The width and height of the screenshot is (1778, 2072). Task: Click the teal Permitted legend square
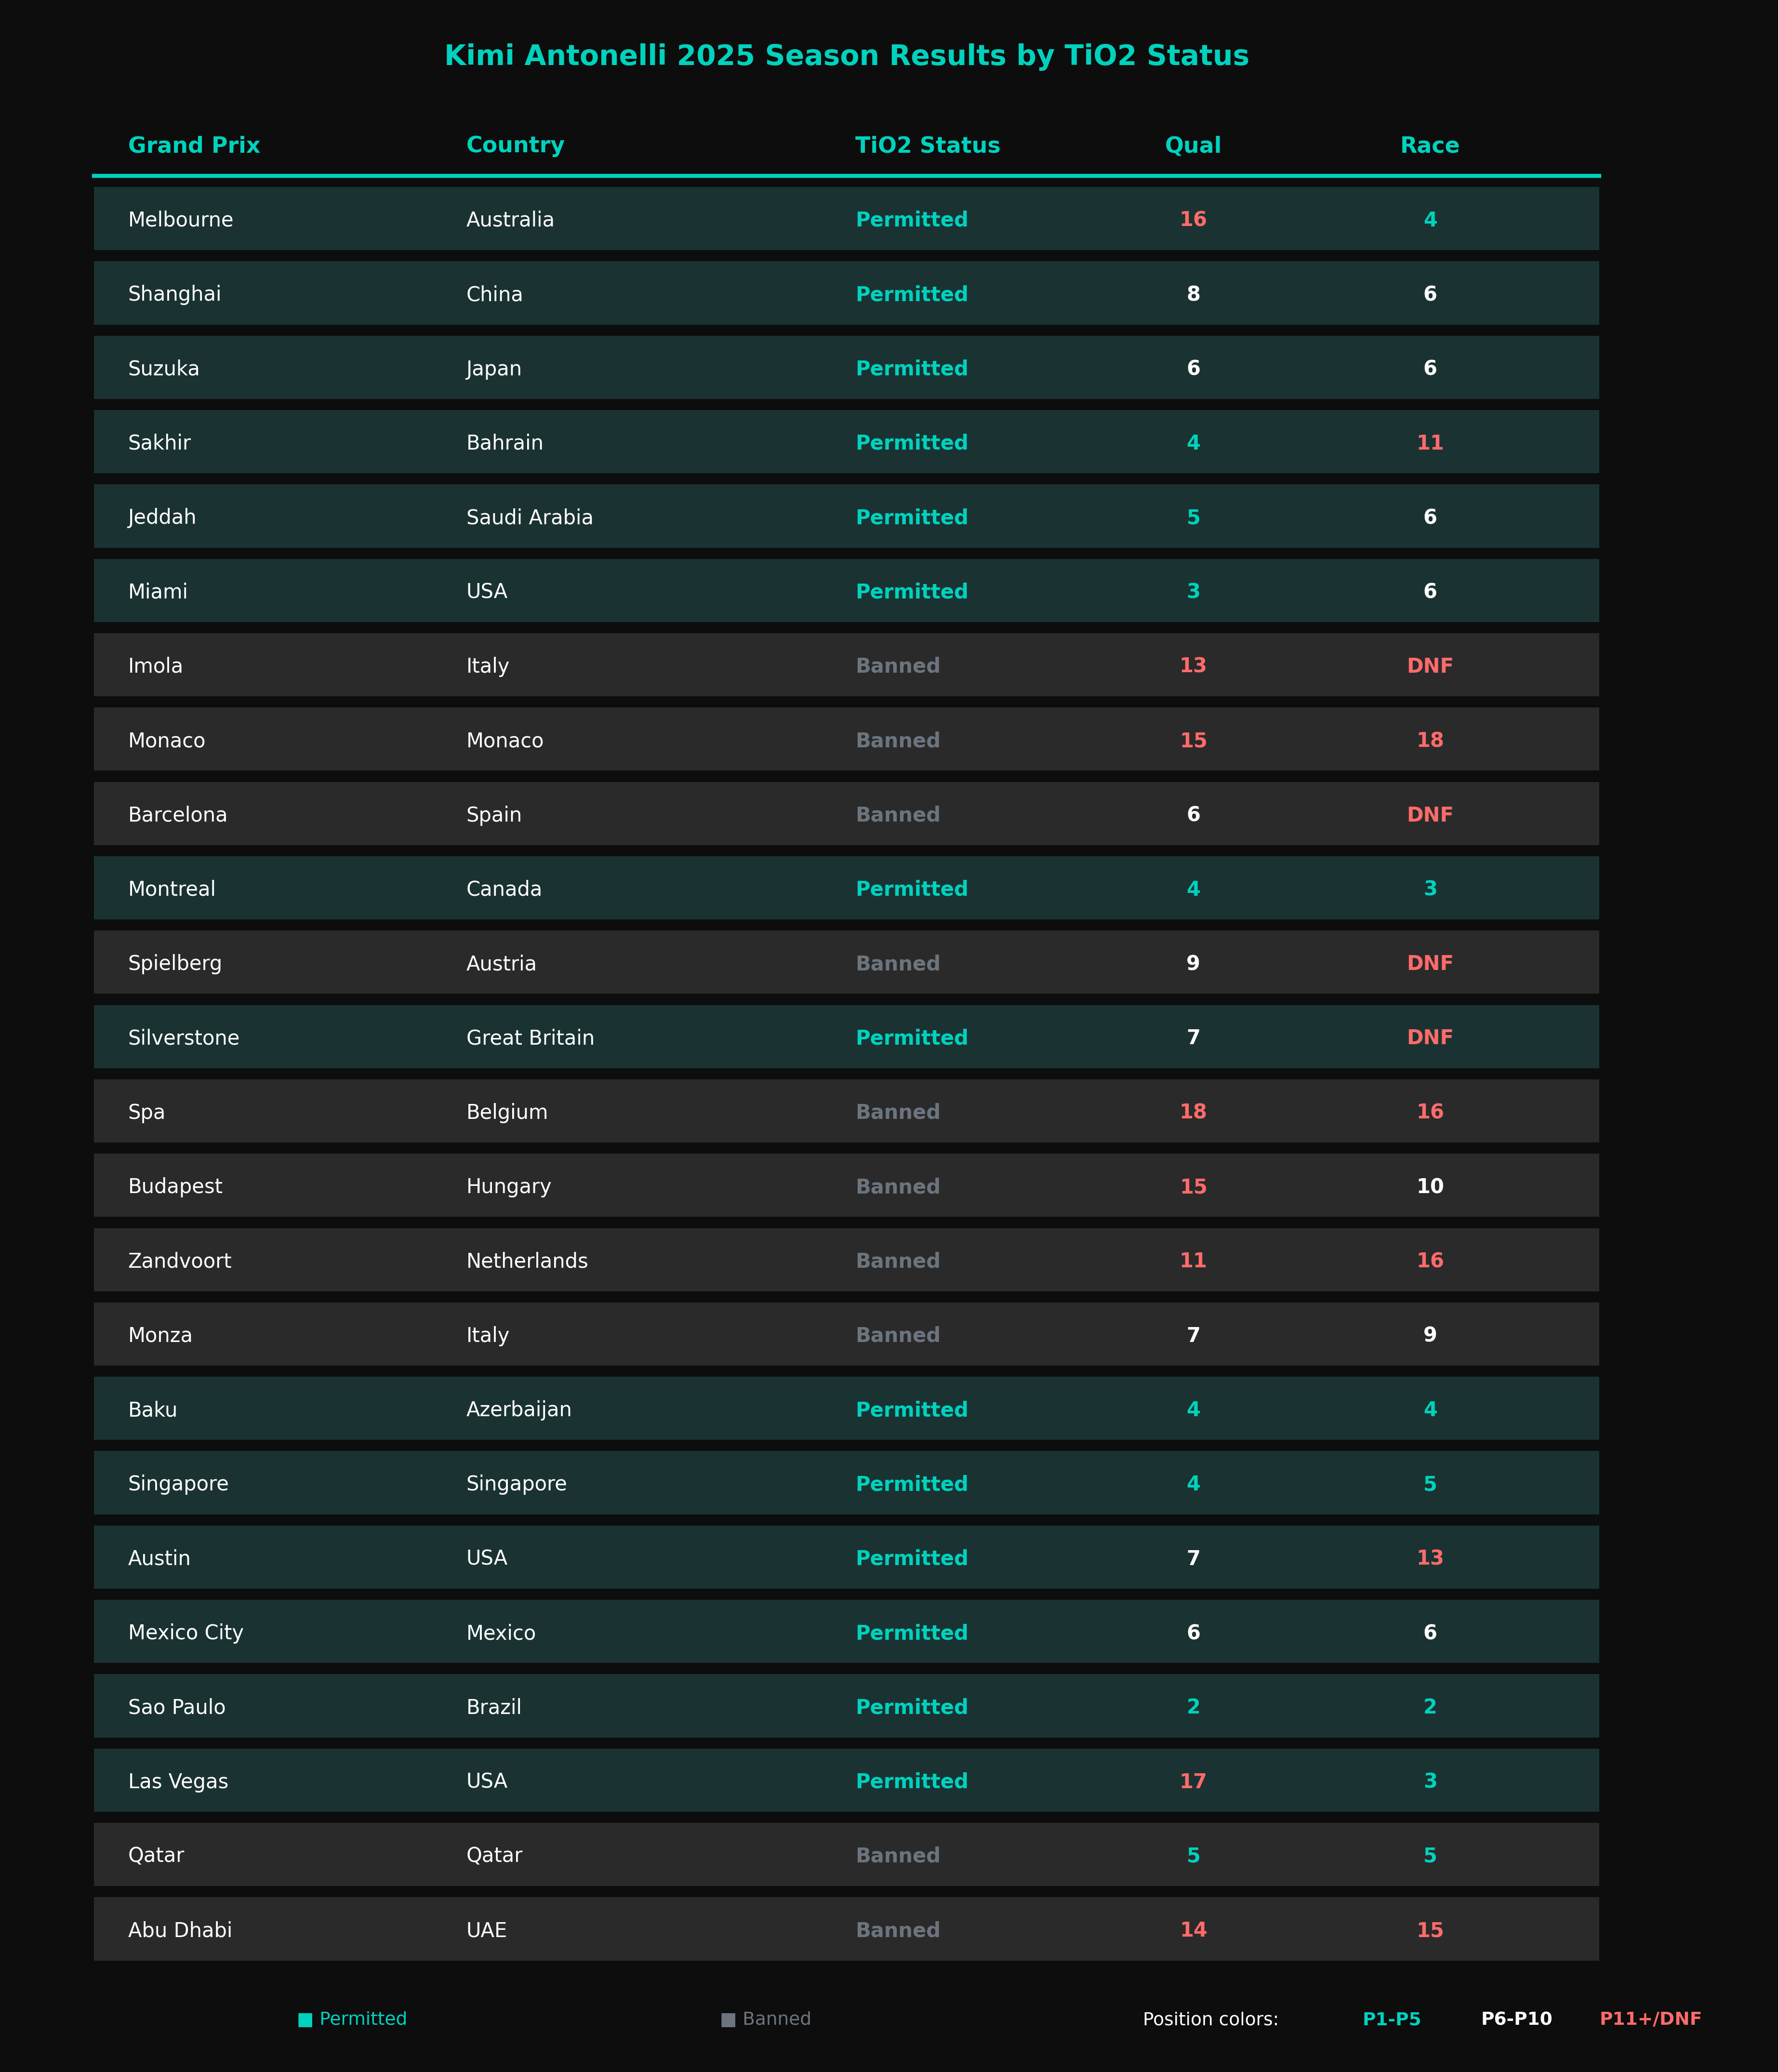click(305, 2019)
